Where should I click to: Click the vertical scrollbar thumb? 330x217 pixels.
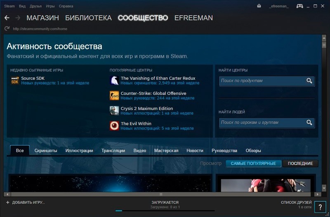[324, 45]
